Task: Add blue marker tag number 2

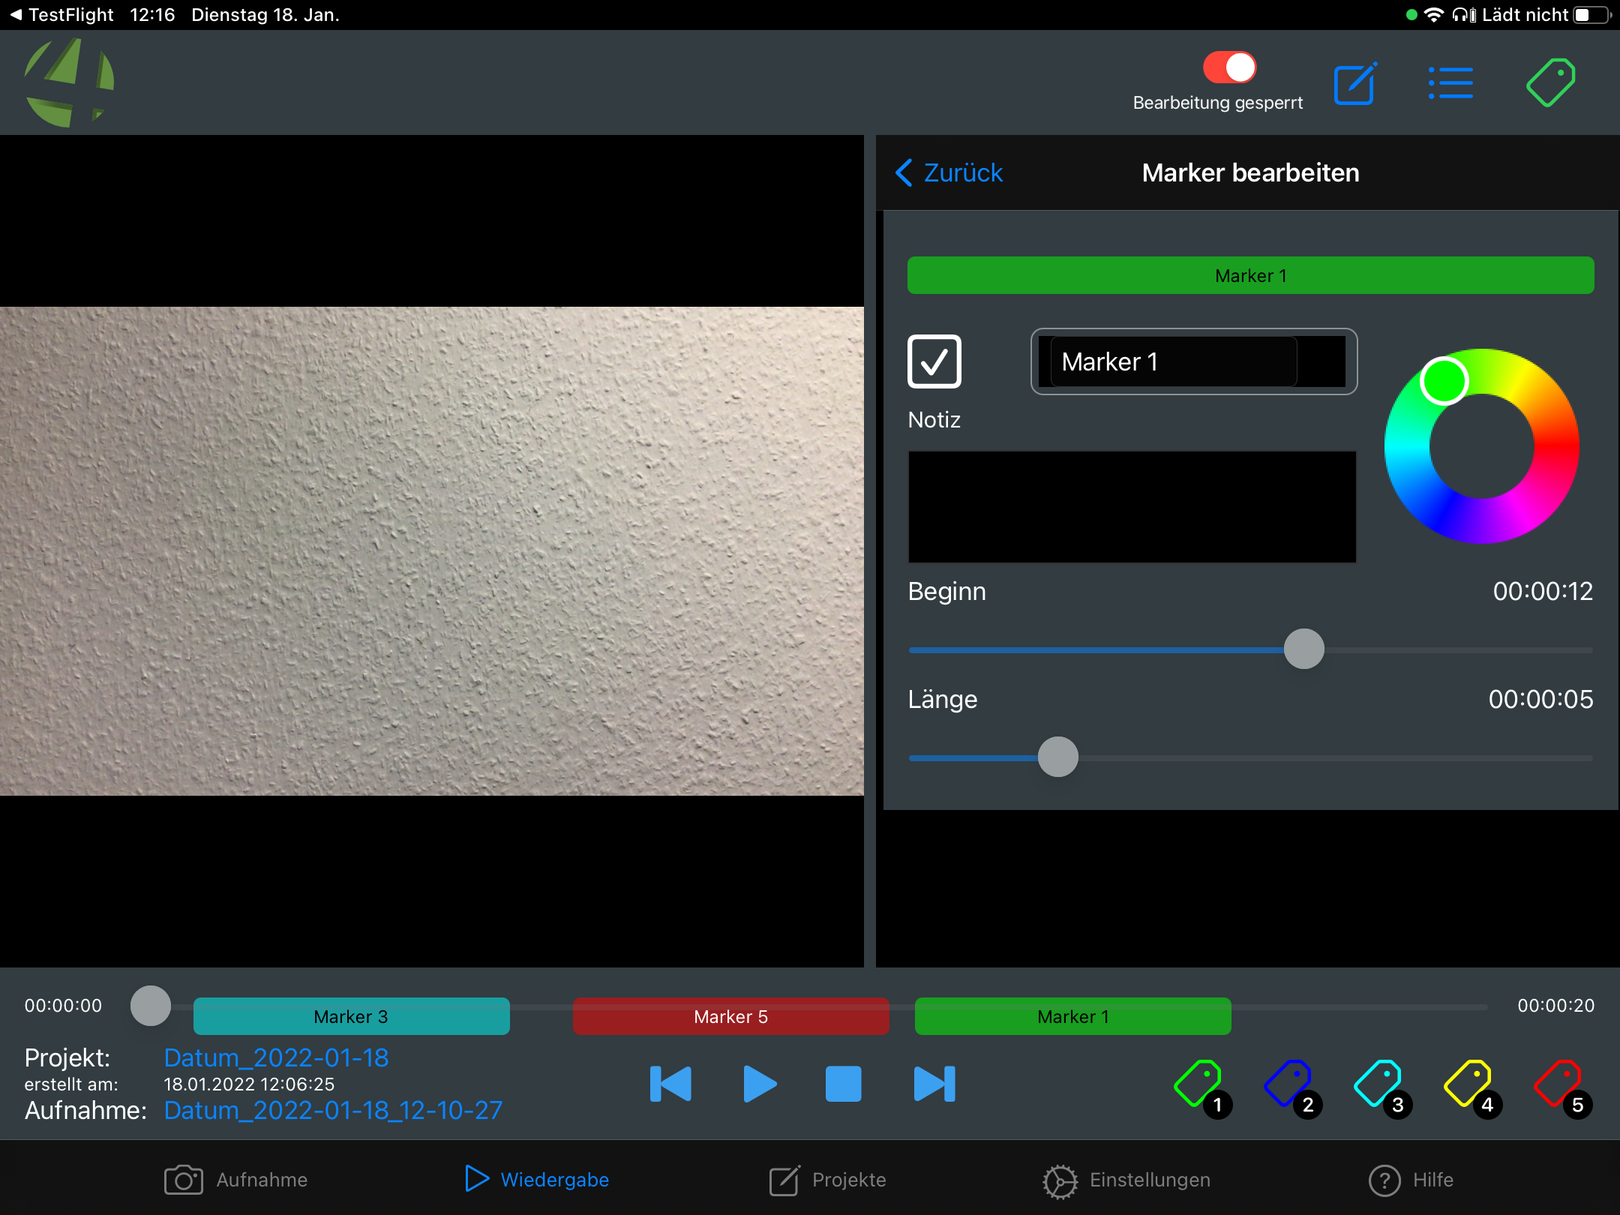Action: (x=1289, y=1084)
